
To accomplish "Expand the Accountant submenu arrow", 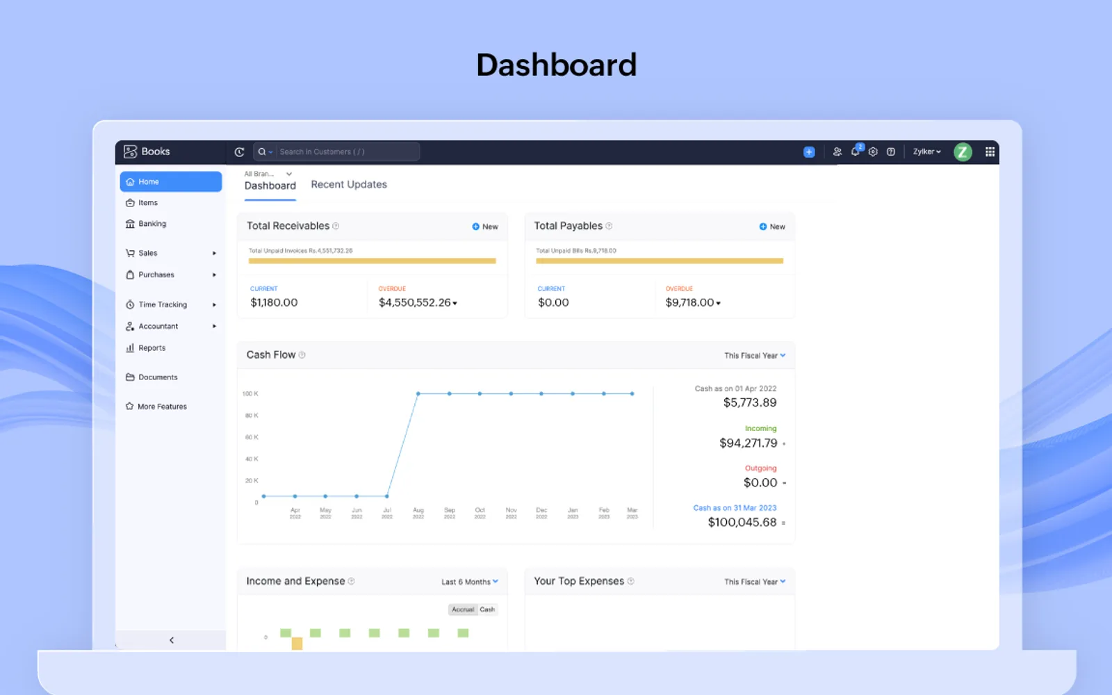I will [214, 327].
